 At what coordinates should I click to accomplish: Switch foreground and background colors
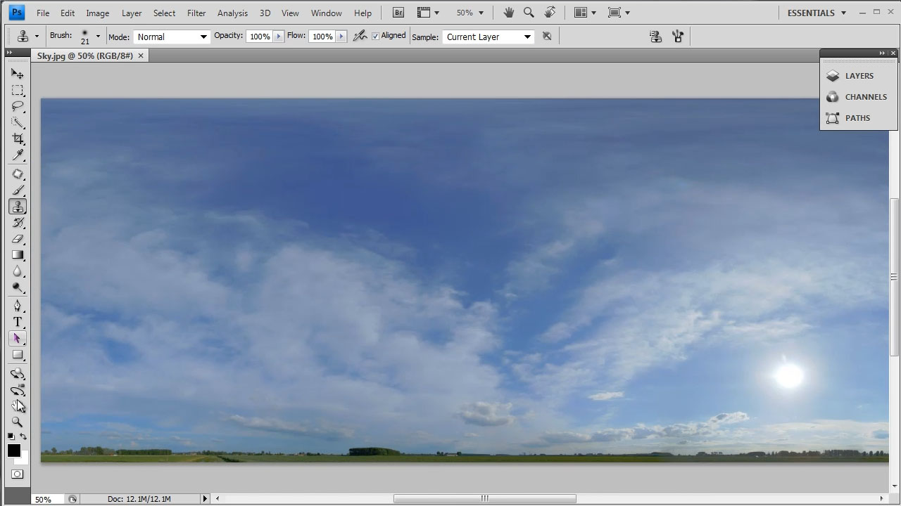(x=23, y=436)
